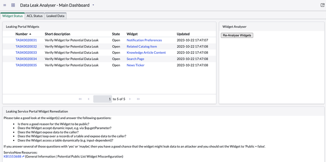Viewport: 326px width, 162px height.
Task: Sort by Short description column header
Action: coord(57,34)
